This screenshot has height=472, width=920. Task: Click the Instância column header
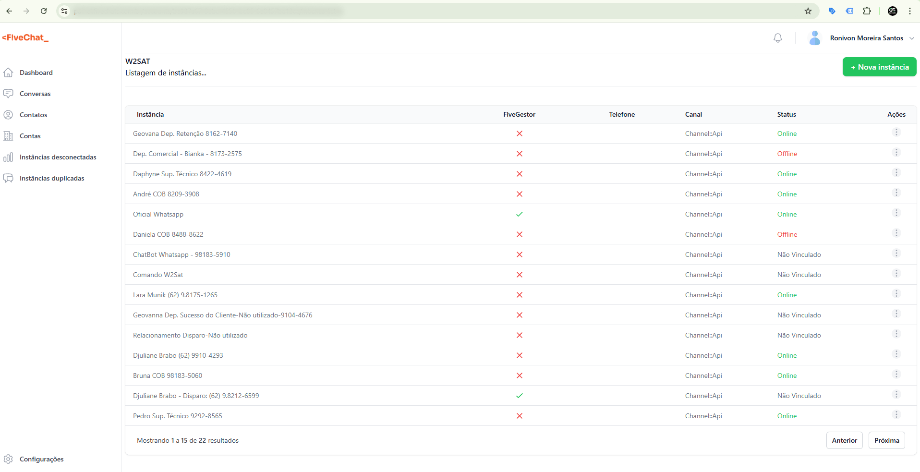(x=150, y=114)
